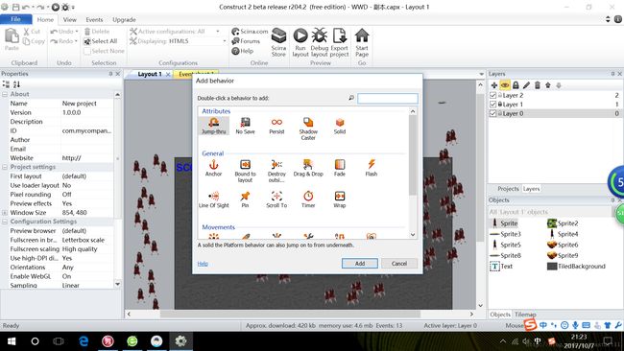Open the Scirra Store
The width and height of the screenshot is (624, 351).
pyautogui.click(x=278, y=42)
